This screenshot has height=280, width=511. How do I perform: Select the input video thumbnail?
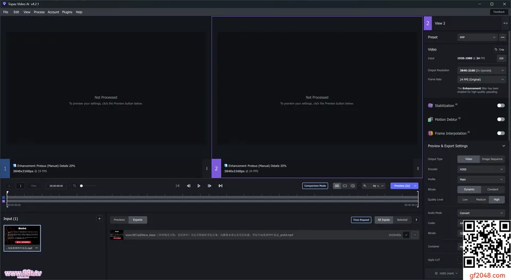coord(22,238)
